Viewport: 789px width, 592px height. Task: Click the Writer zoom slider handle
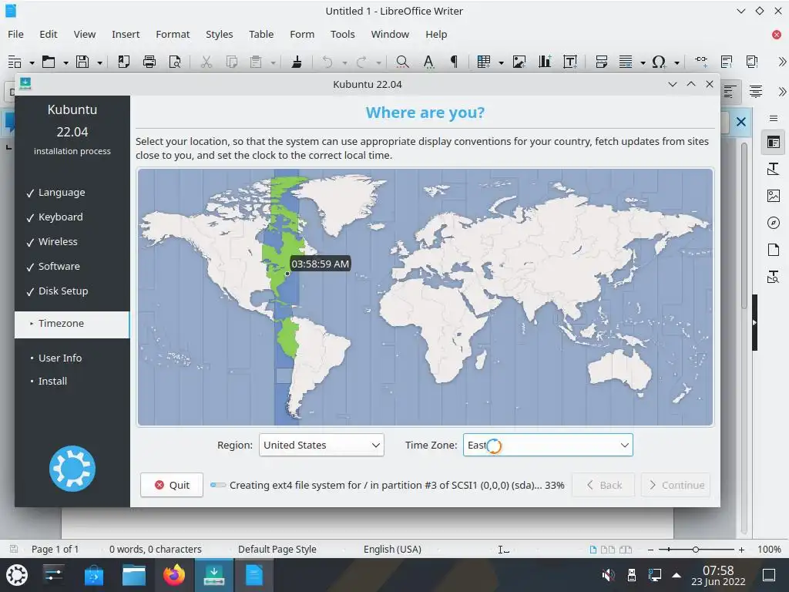click(x=696, y=550)
